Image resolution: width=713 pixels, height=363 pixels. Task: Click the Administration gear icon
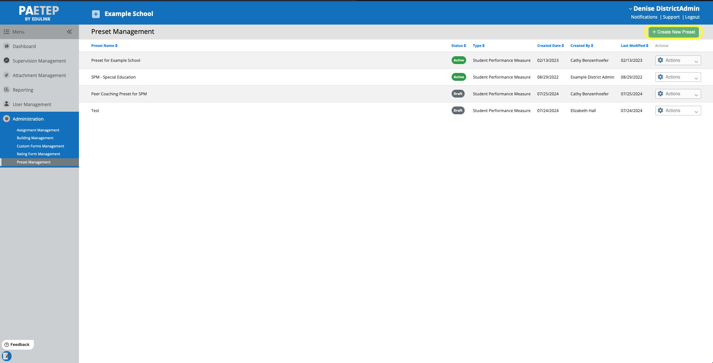coord(6,119)
